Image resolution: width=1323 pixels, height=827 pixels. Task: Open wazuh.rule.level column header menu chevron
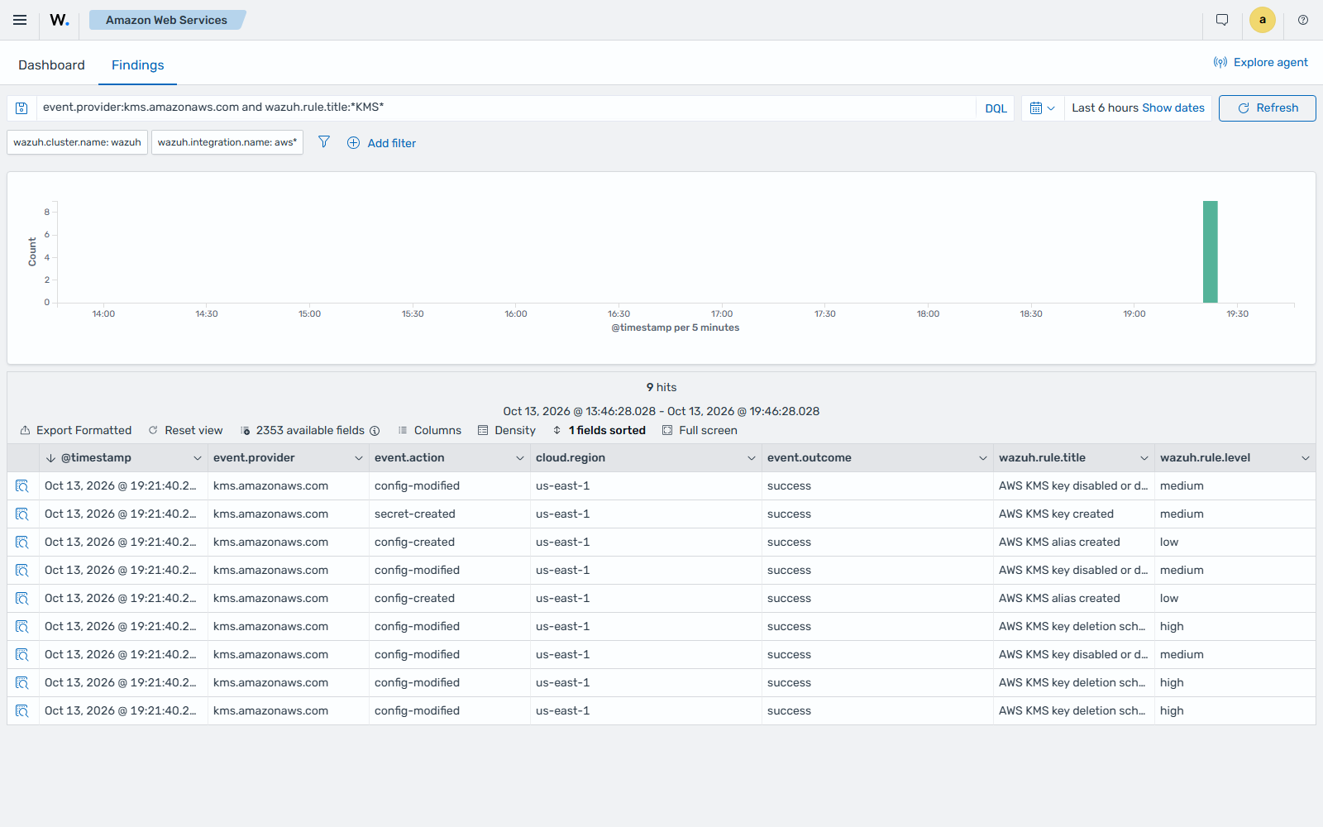tap(1306, 458)
